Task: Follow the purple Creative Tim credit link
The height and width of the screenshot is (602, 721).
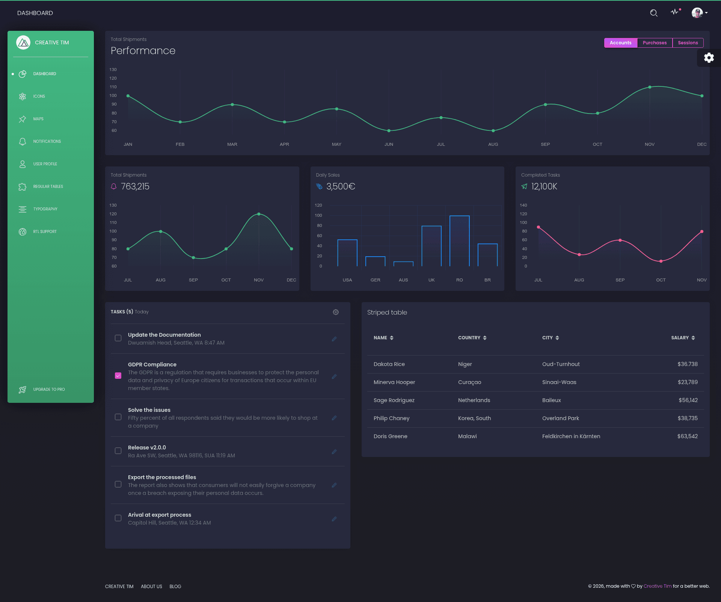Action: pos(658,586)
